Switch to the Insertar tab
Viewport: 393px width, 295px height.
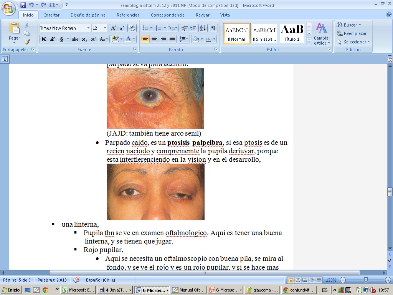coord(51,15)
